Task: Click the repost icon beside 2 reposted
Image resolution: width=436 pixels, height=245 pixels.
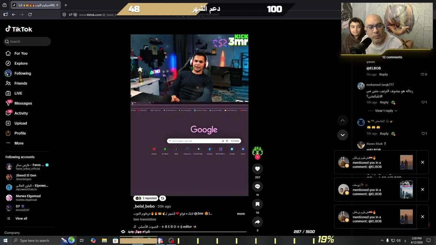Action: (x=162, y=198)
